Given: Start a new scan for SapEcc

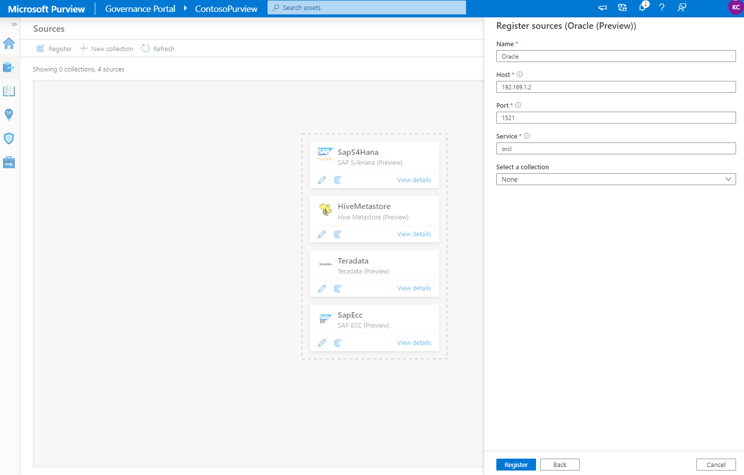Looking at the screenshot, I should (x=338, y=343).
